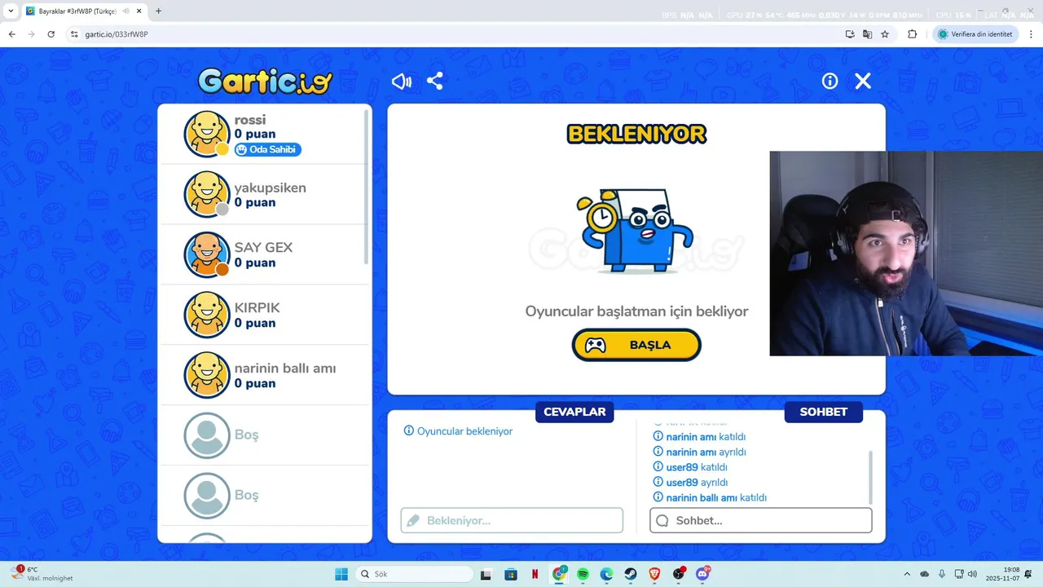This screenshot has width=1043, height=587.
Task: Open Spotify from the taskbar
Action: [x=583, y=574]
